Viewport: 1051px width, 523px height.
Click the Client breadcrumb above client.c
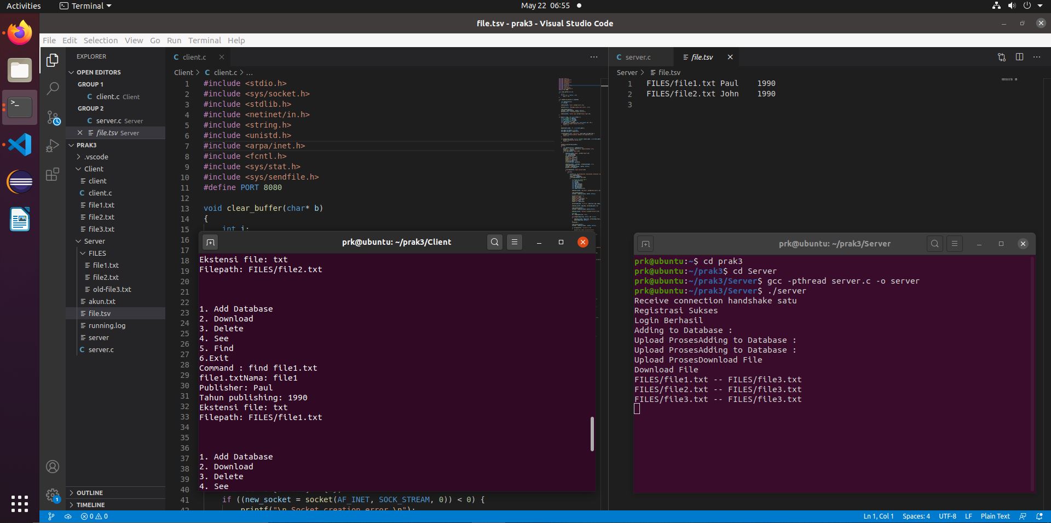[x=183, y=72]
